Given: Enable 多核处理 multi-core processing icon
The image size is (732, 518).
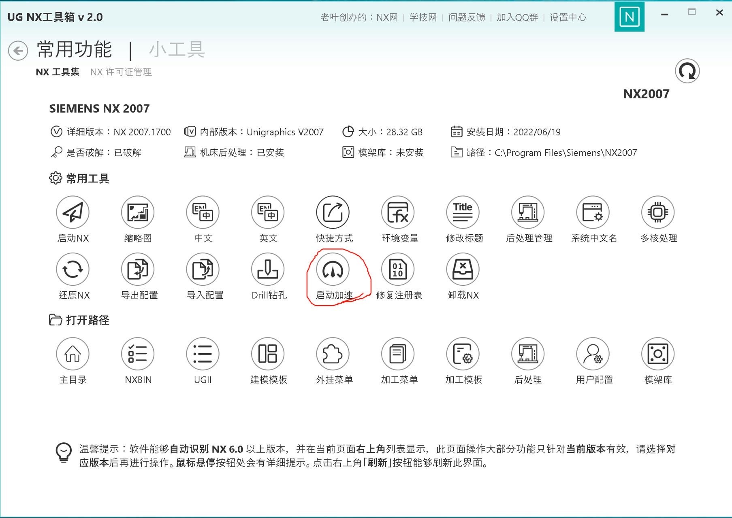Looking at the screenshot, I should pos(658,212).
